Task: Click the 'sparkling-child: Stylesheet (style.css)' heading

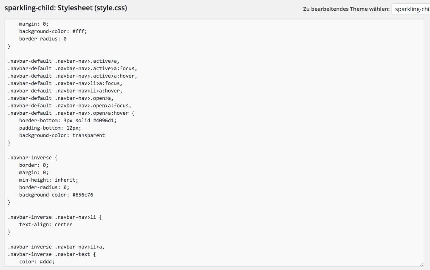Action: [x=66, y=8]
